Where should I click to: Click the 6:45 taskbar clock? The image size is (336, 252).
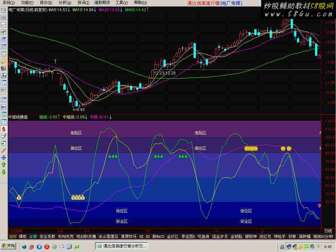(328, 247)
